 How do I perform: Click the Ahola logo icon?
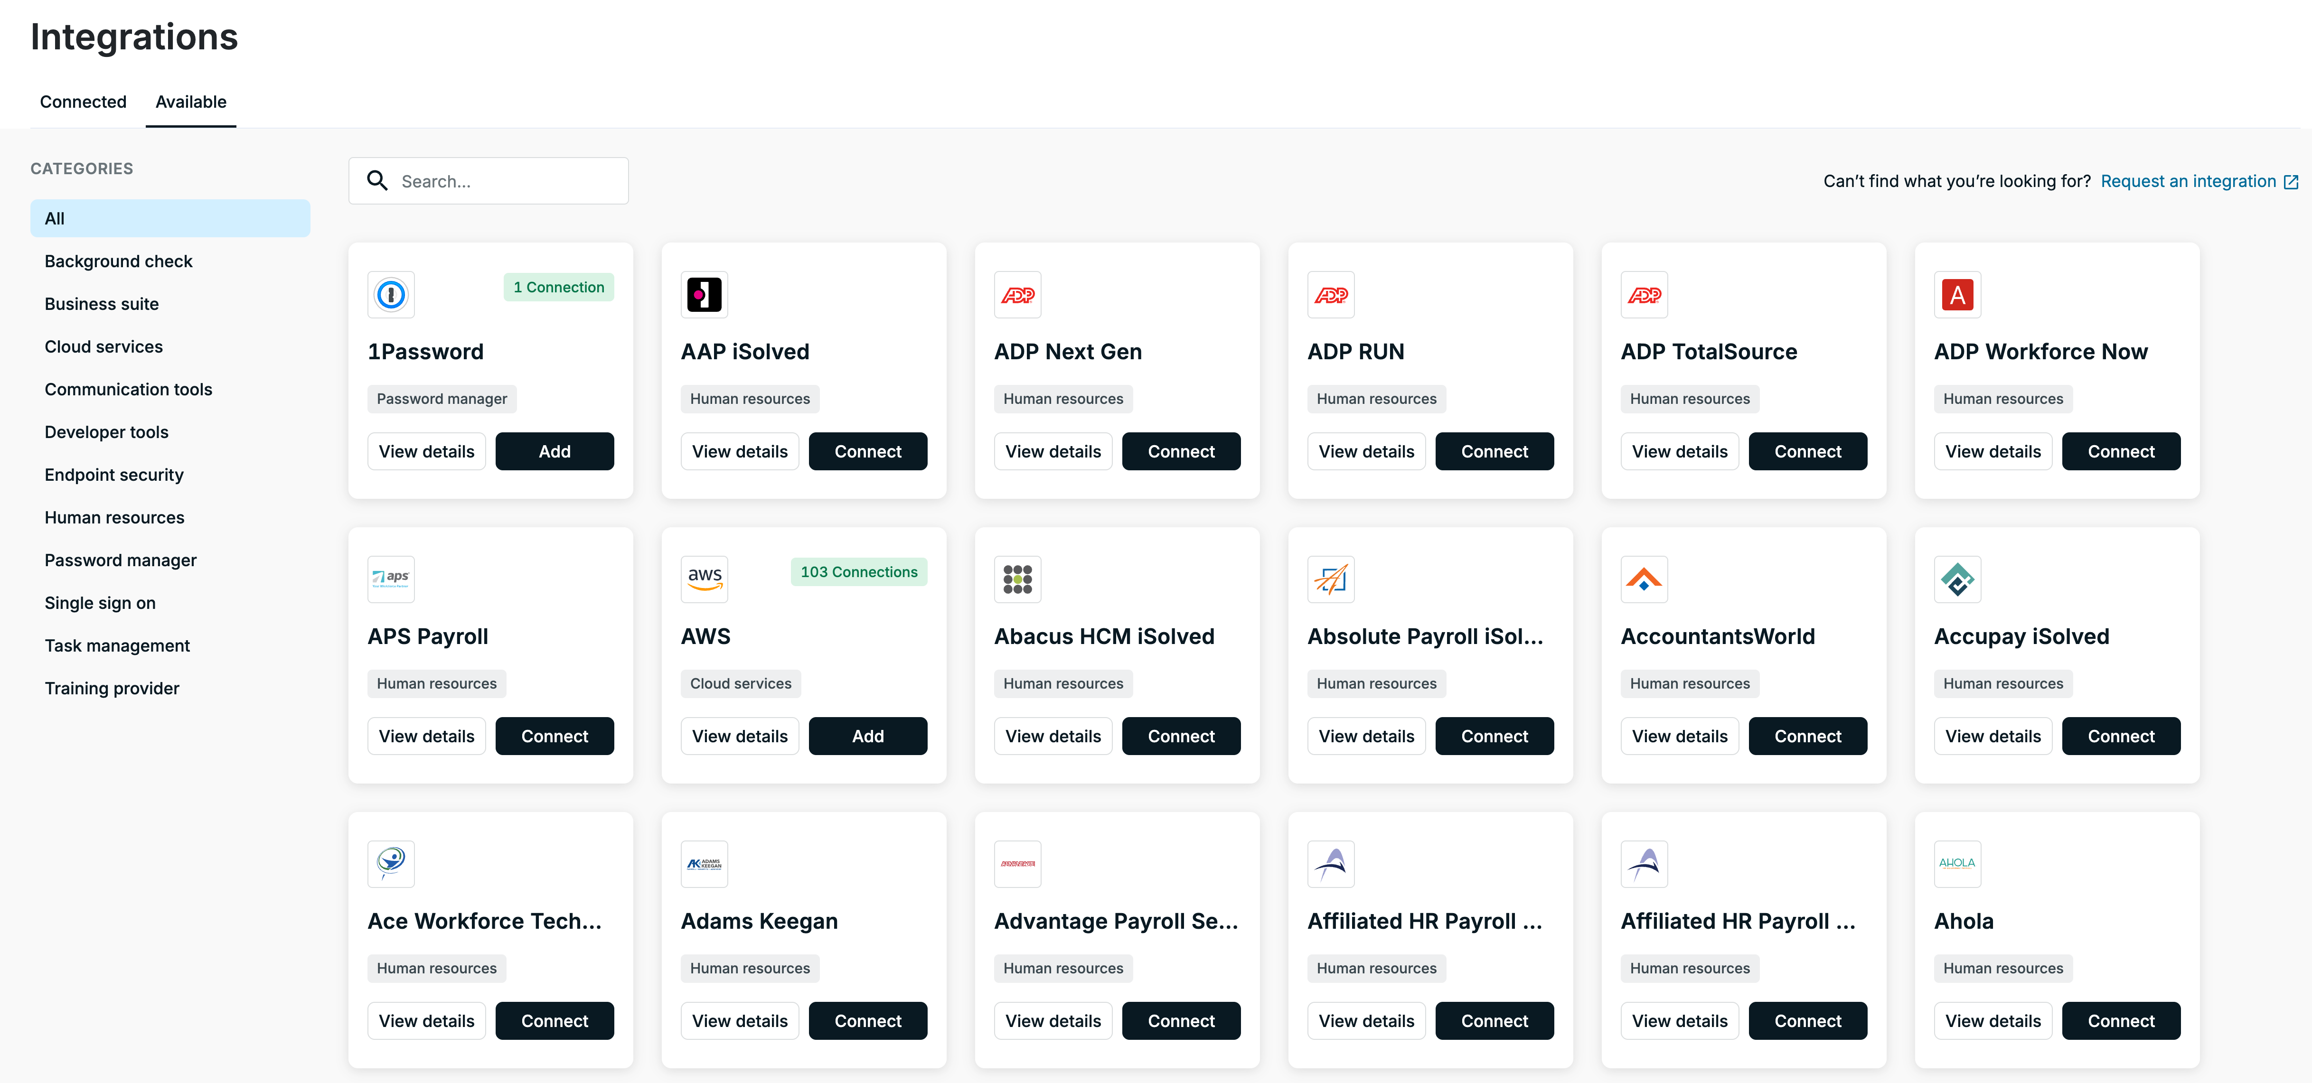(x=1957, y=863)
